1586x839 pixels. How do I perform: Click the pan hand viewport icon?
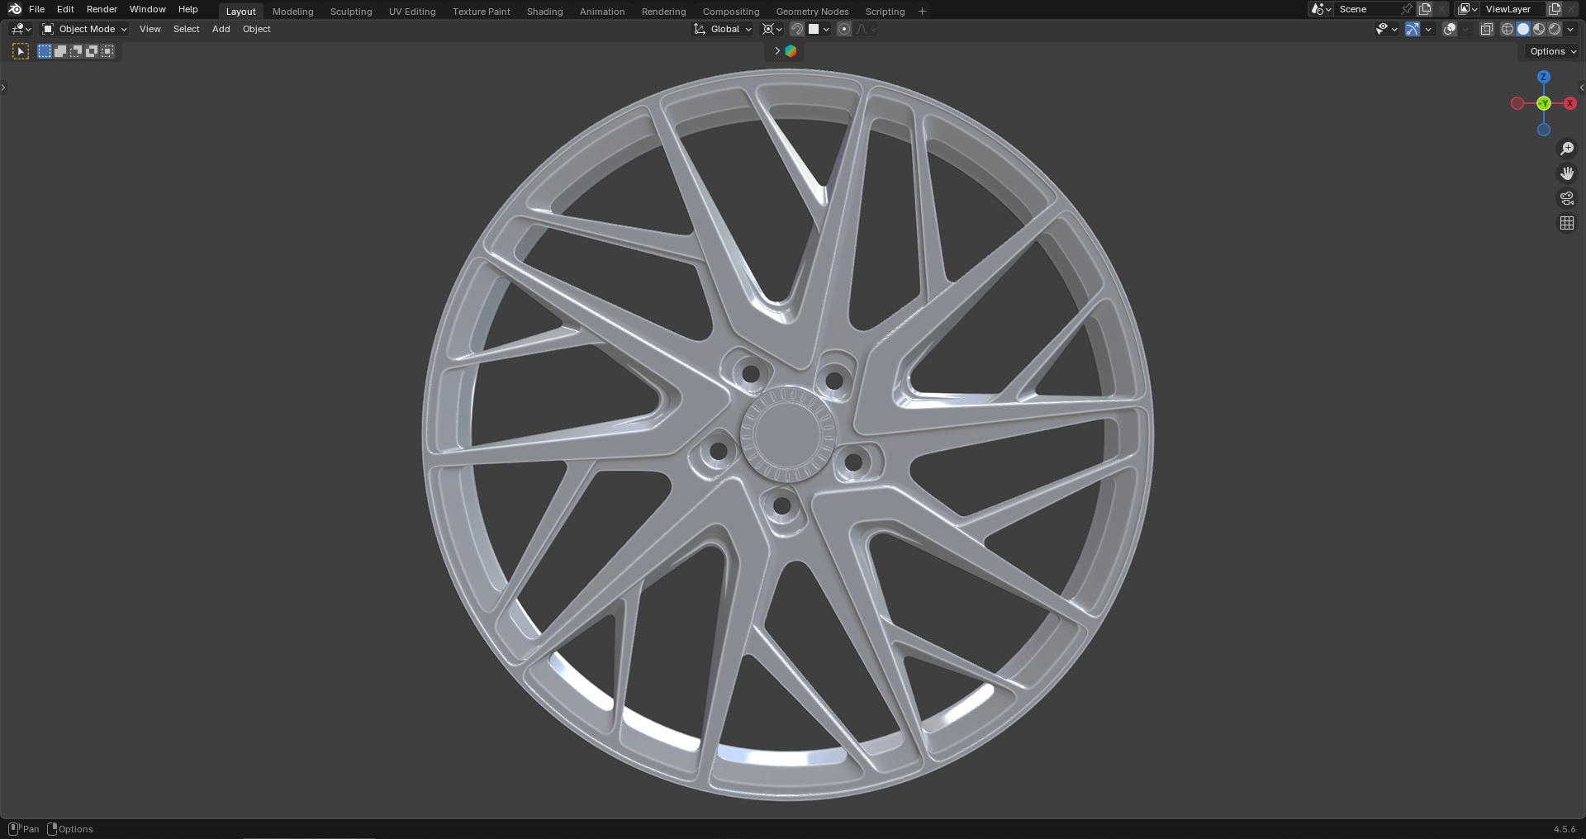pos(1567,173)
